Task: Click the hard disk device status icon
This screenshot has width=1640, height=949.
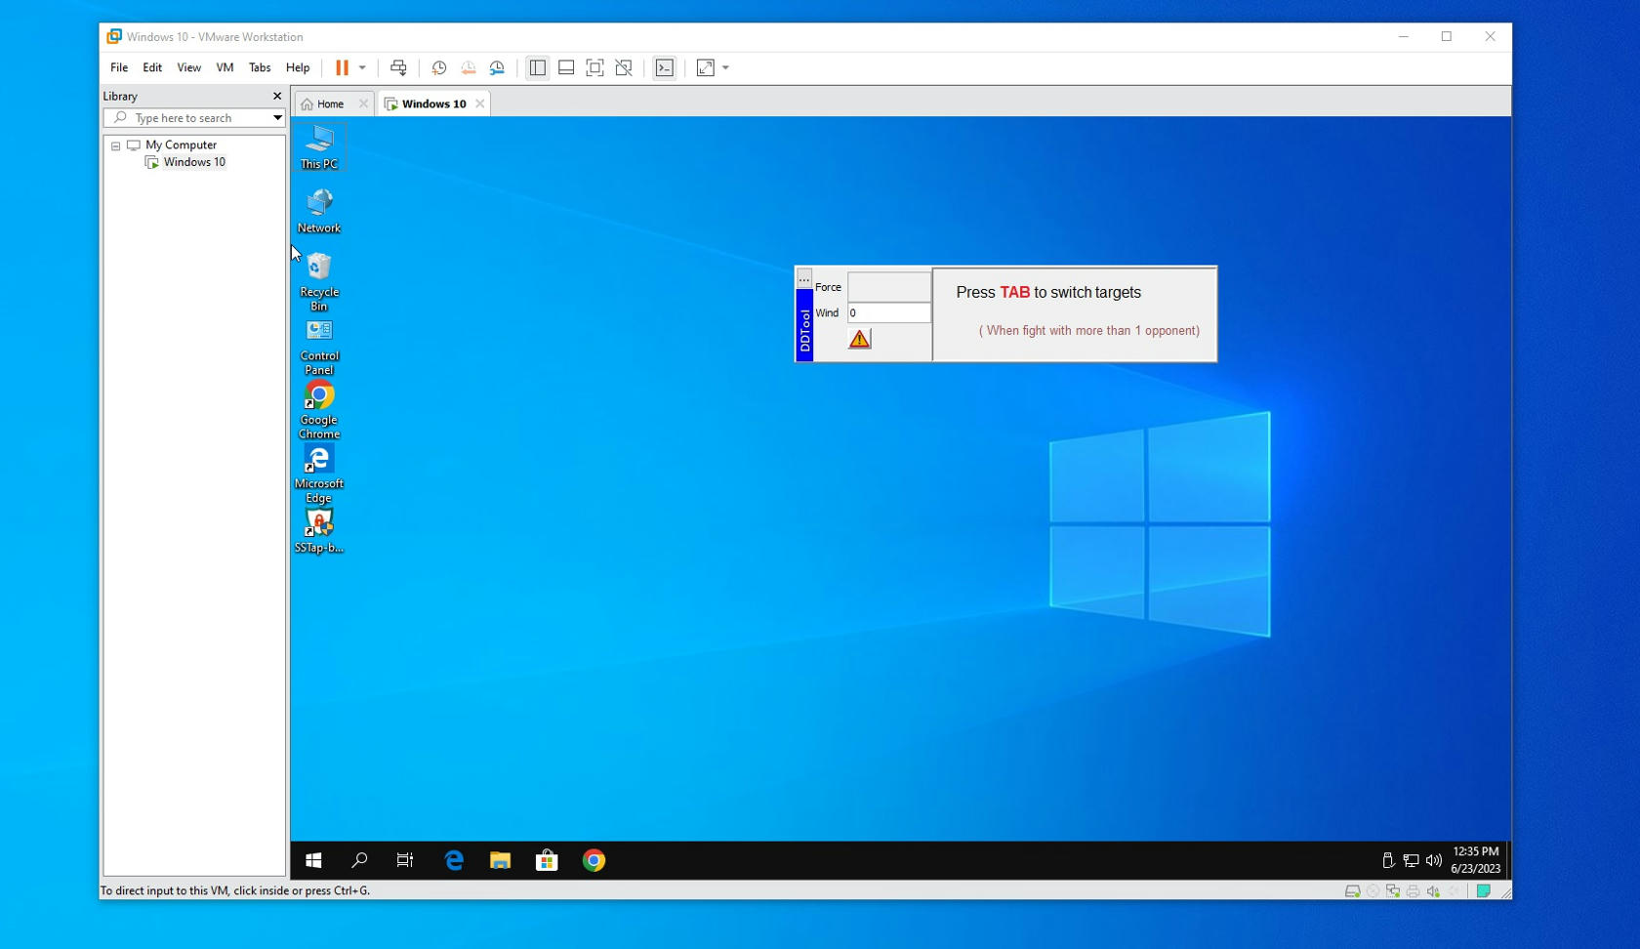Action: (x=1352, y=891)
